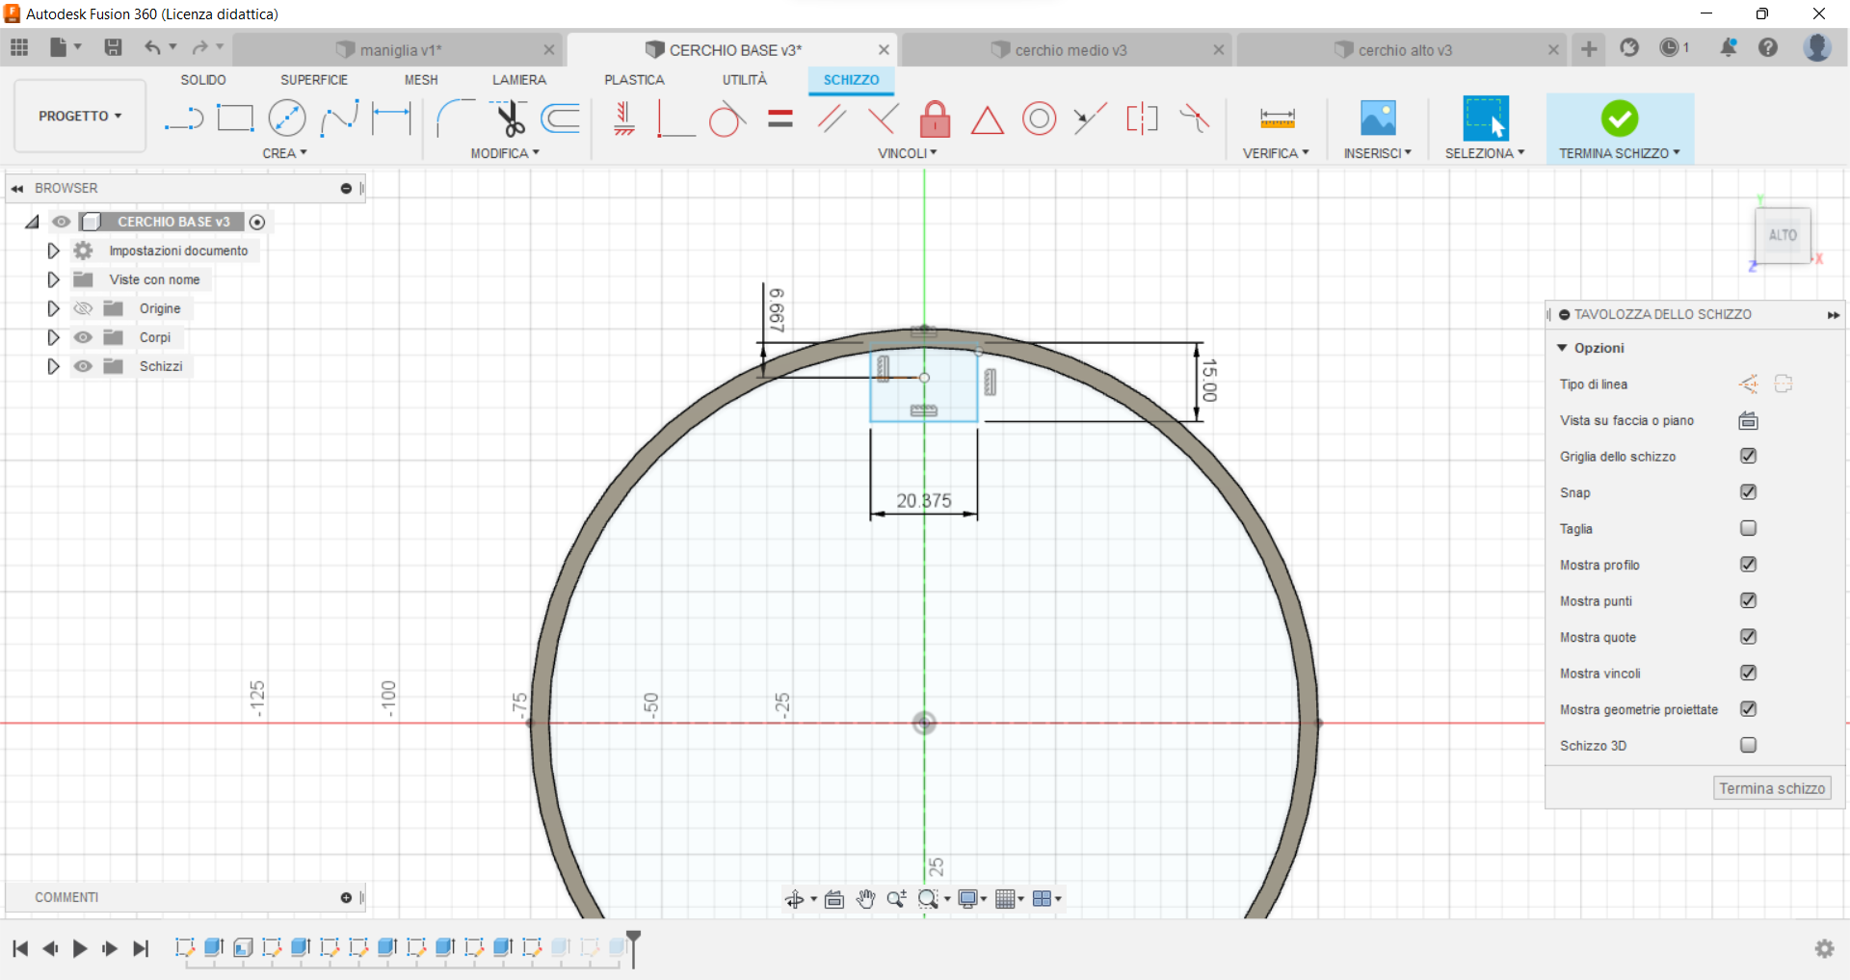This screenshot has width=1850, height=980.
Task: Click the 20.875 dimension on the sketch
Action: point(924,500)
